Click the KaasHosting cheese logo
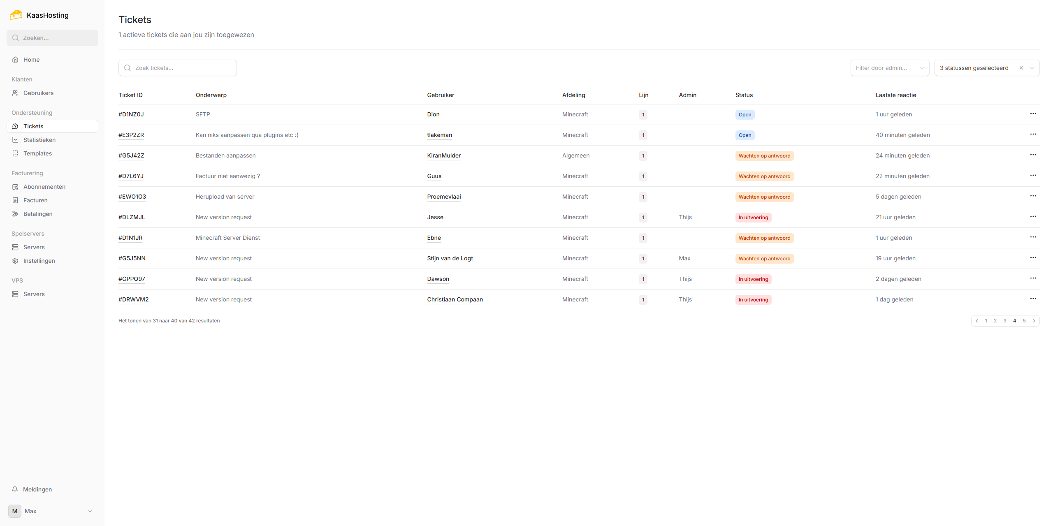 pos(16,15)
